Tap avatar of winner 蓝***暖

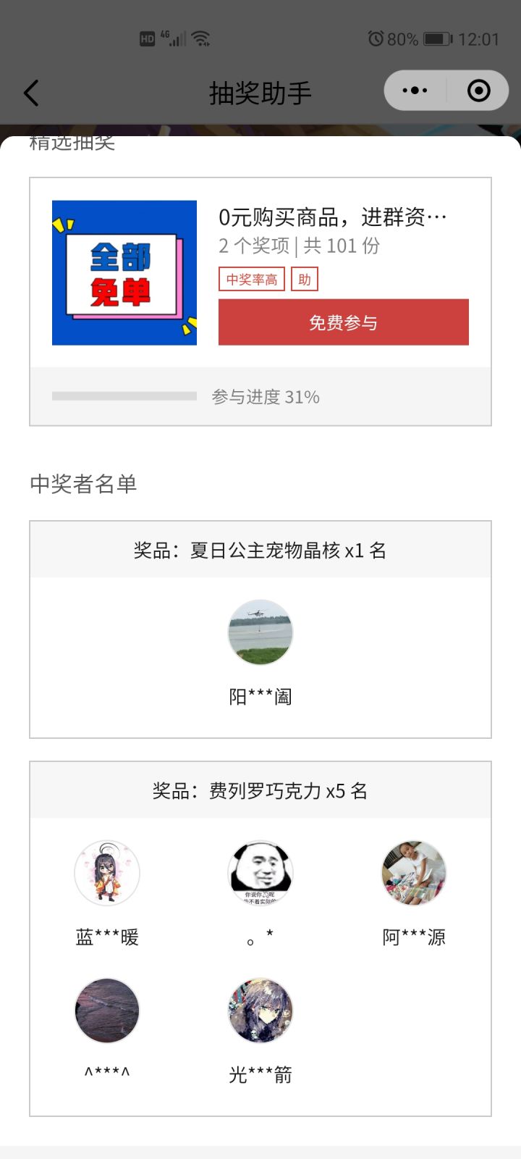tap(107, 873)
